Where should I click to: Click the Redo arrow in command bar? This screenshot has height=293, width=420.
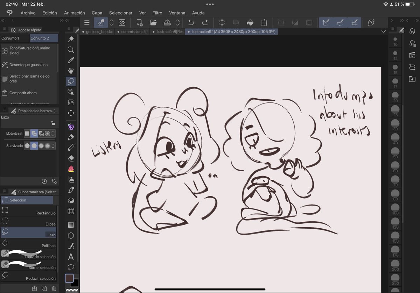click(x=205, y=23)
